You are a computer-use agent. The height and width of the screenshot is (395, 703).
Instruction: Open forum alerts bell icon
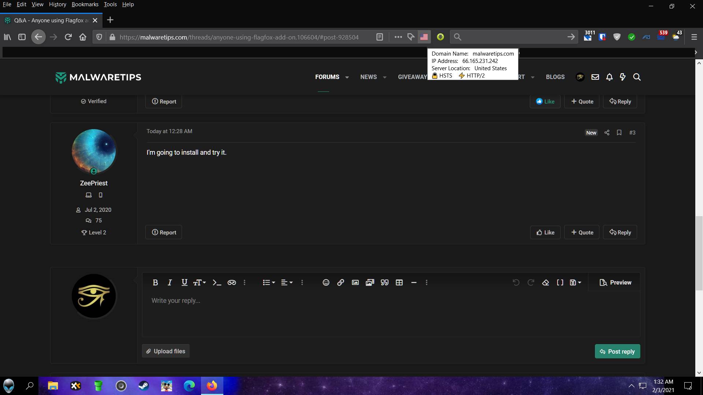[x=609, y=77]
